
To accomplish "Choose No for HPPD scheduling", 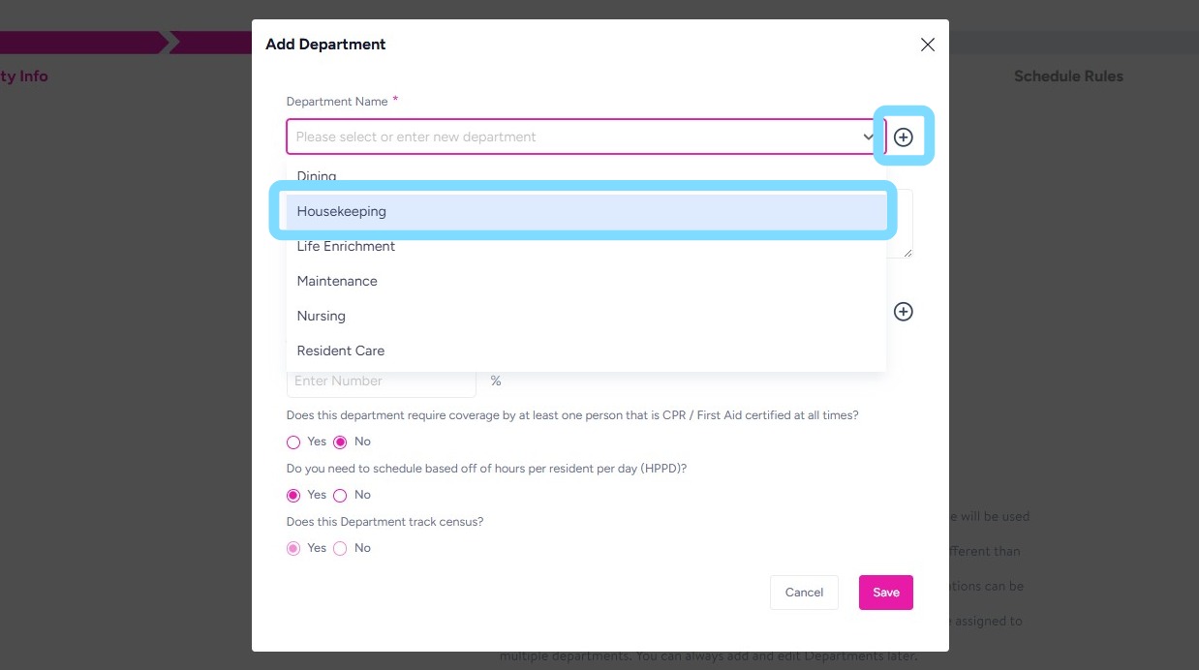I will tap(340, 496).
